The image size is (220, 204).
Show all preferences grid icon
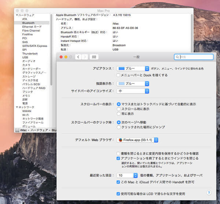click(94, 57)
